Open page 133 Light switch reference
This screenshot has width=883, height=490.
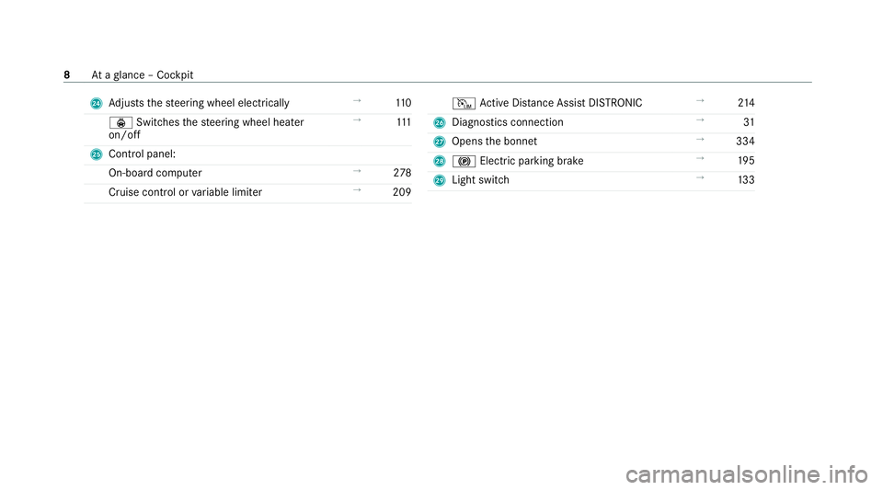click(746, 180)
